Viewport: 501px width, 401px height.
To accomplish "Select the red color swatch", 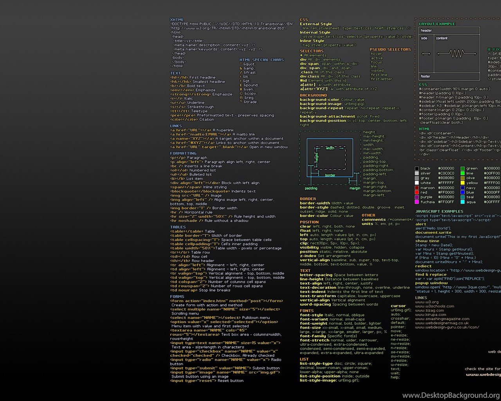I will (x=417, y=192).
